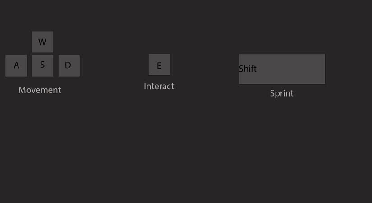
Task: Choose the forward movement key W
Action: 42,42
